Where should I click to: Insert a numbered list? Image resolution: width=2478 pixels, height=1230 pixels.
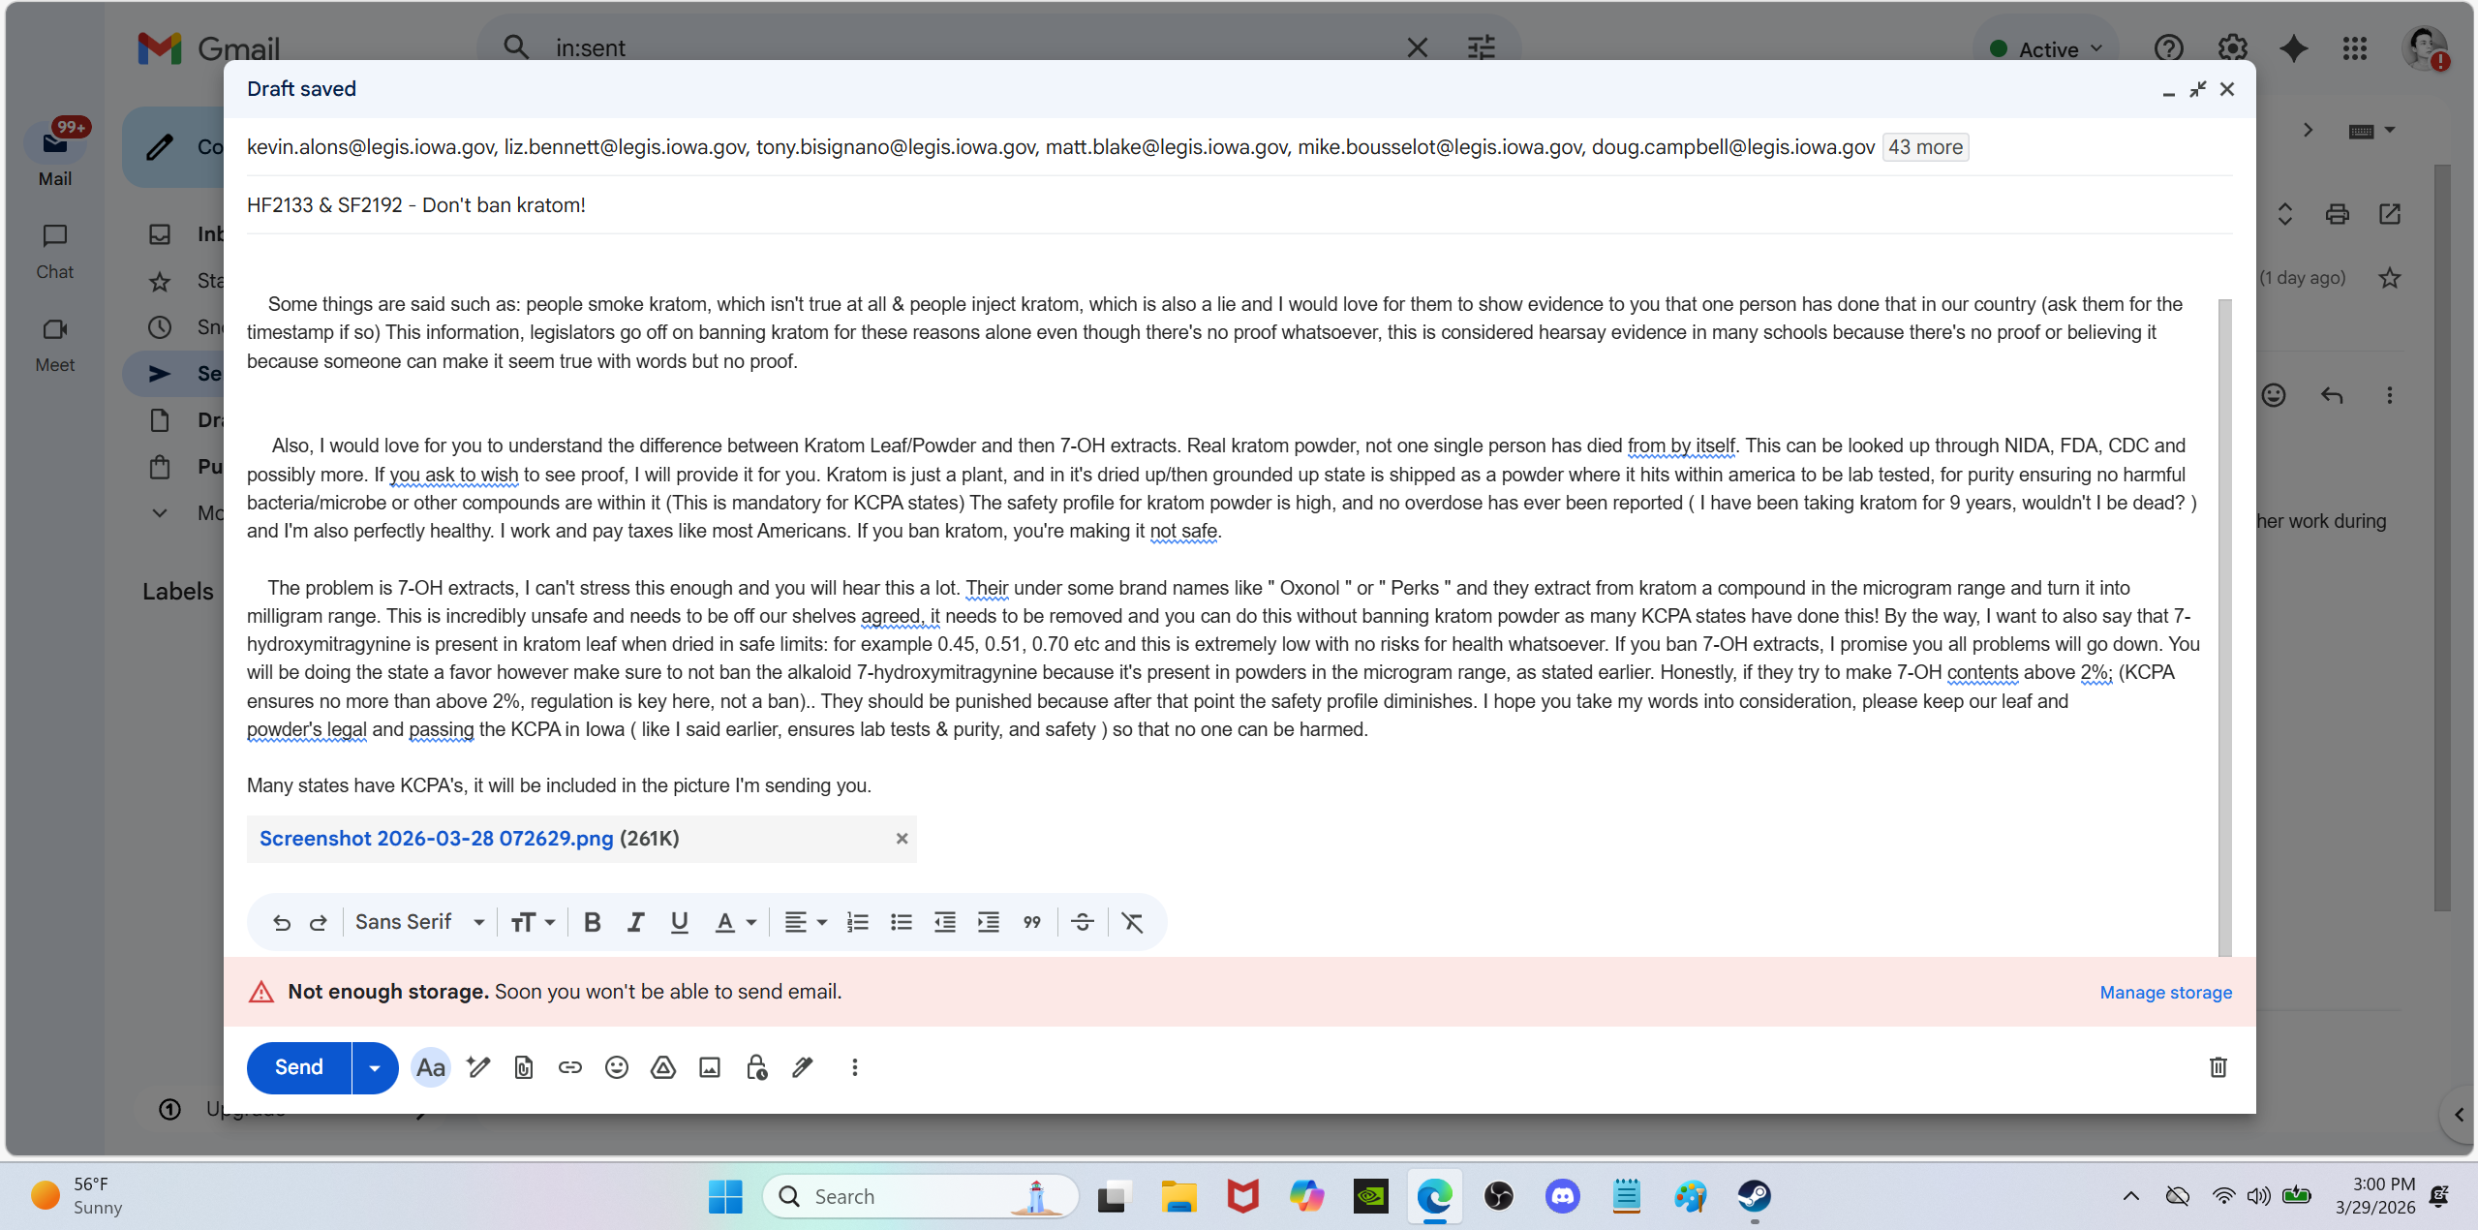857,922
